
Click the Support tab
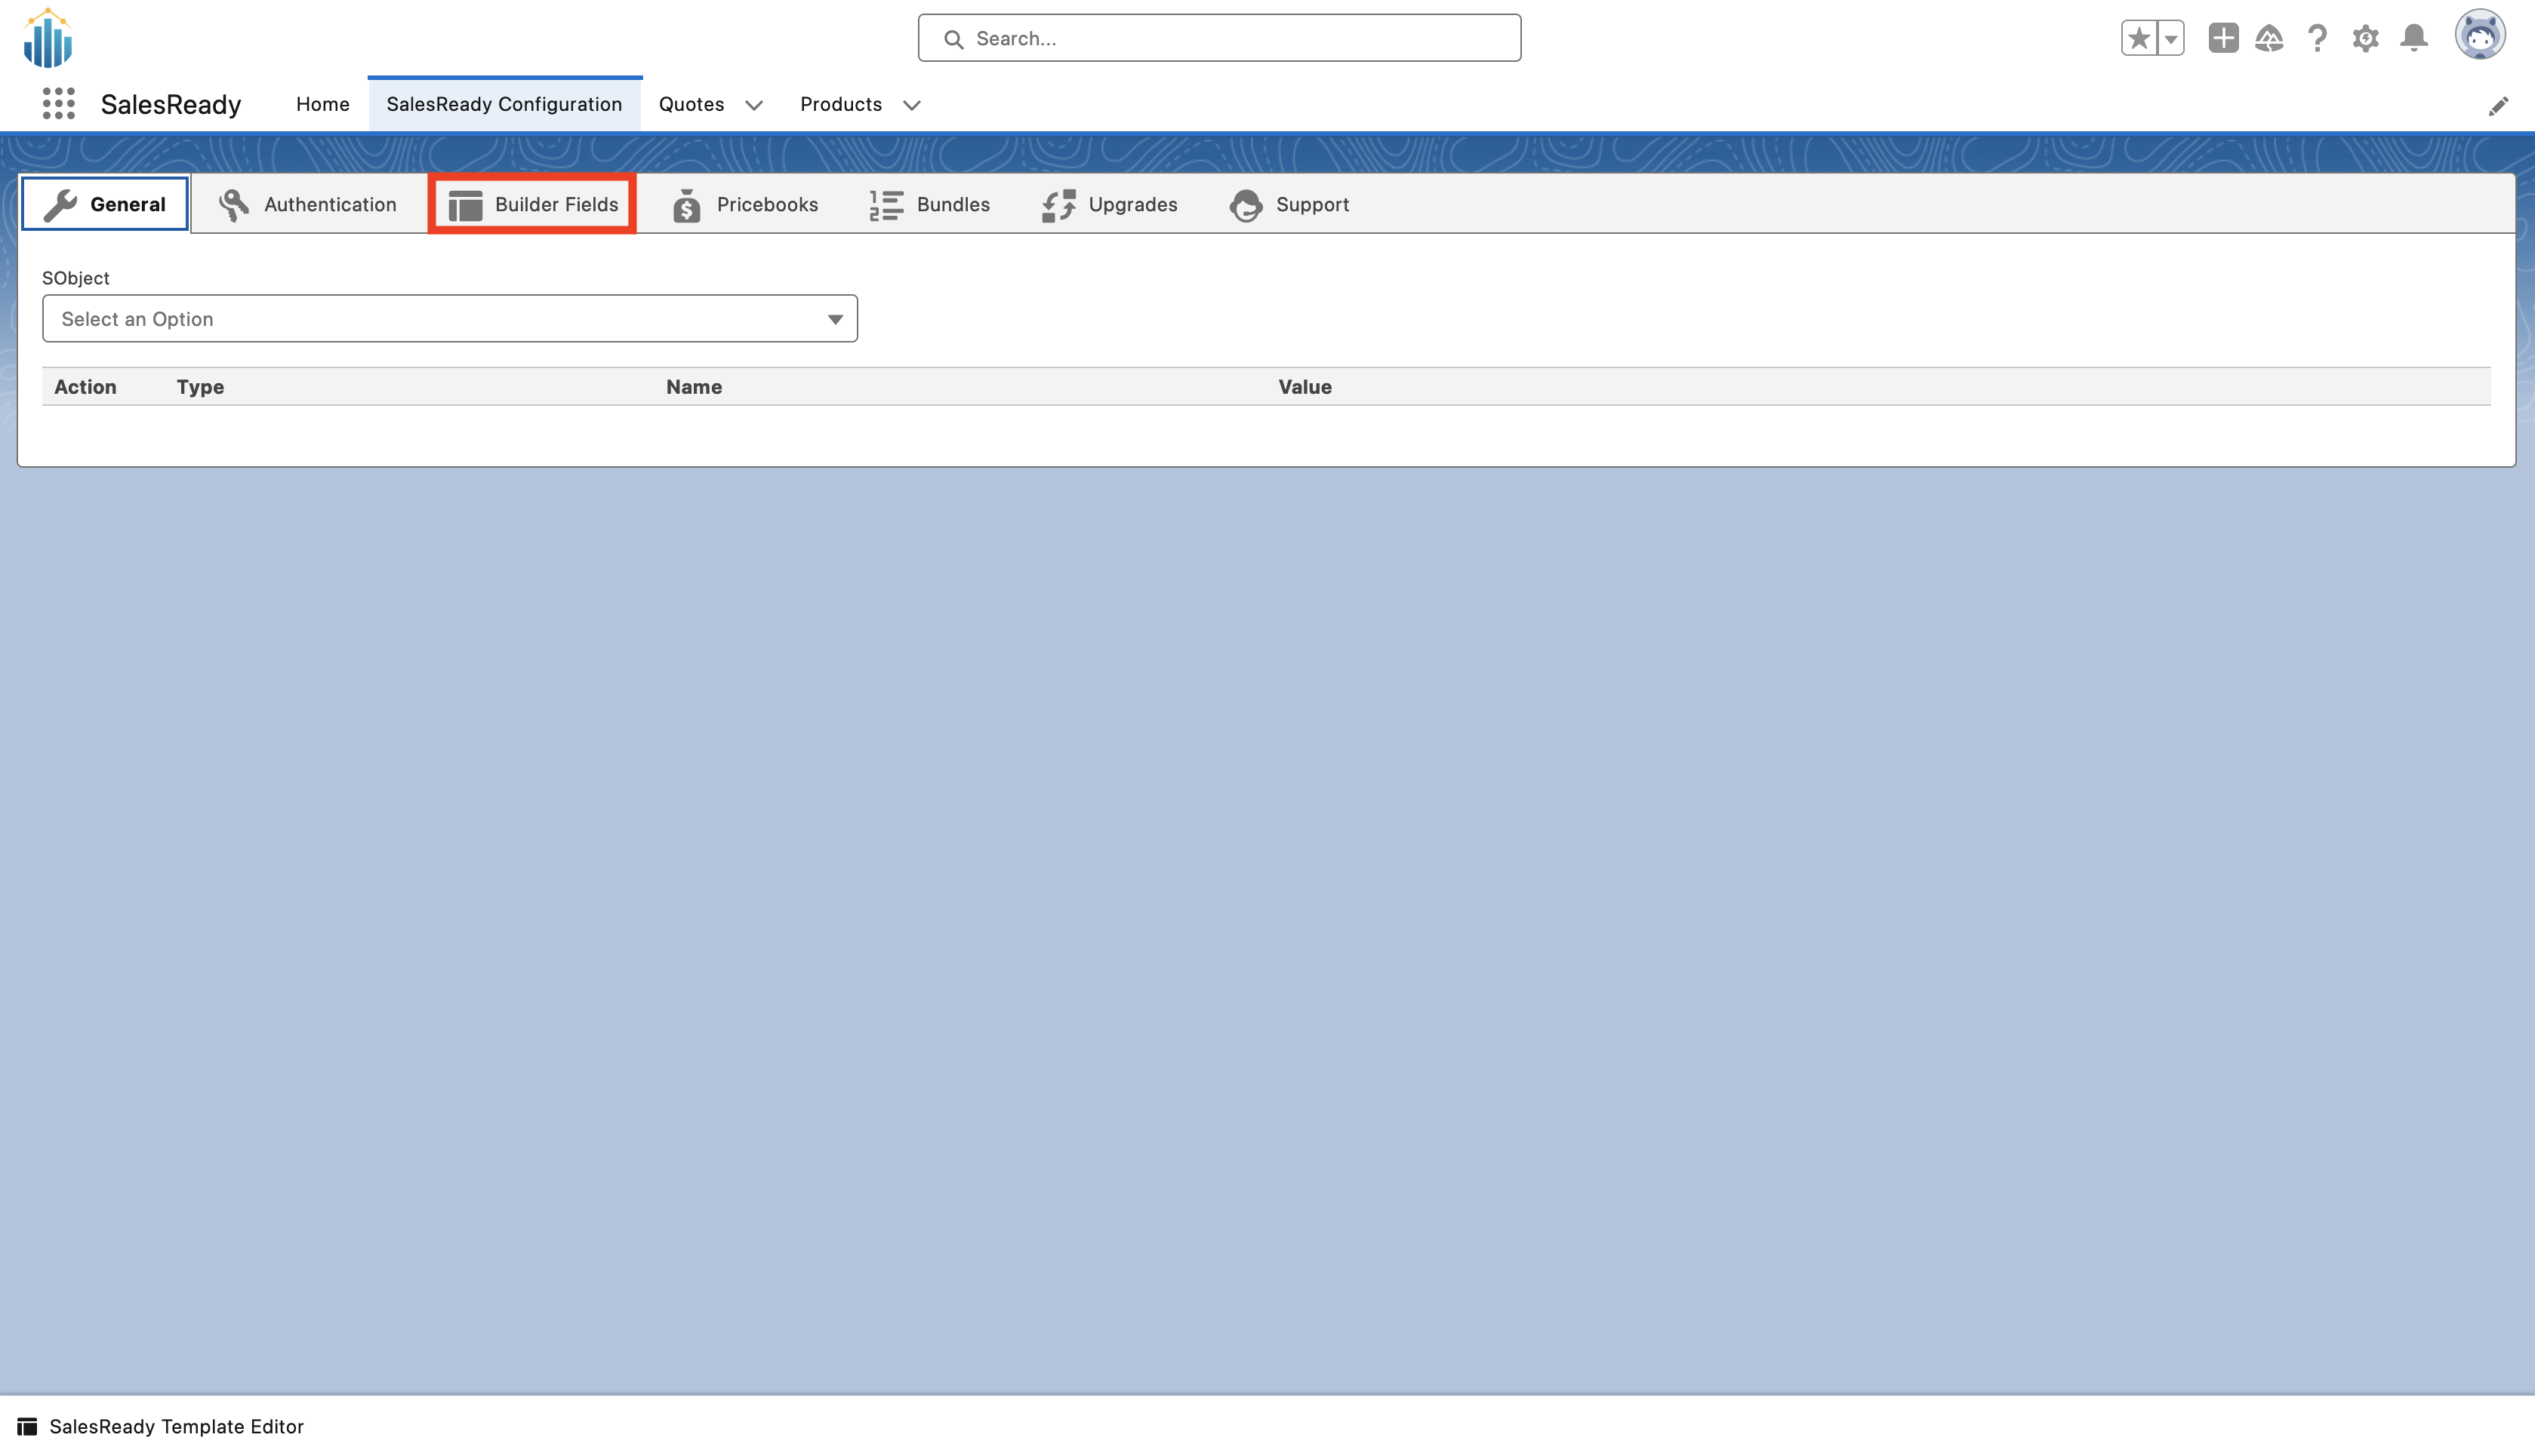1289,204
